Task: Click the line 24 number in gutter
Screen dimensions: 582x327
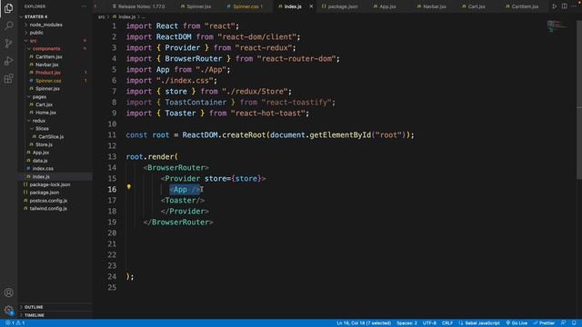Action: (x=112, y=276)
